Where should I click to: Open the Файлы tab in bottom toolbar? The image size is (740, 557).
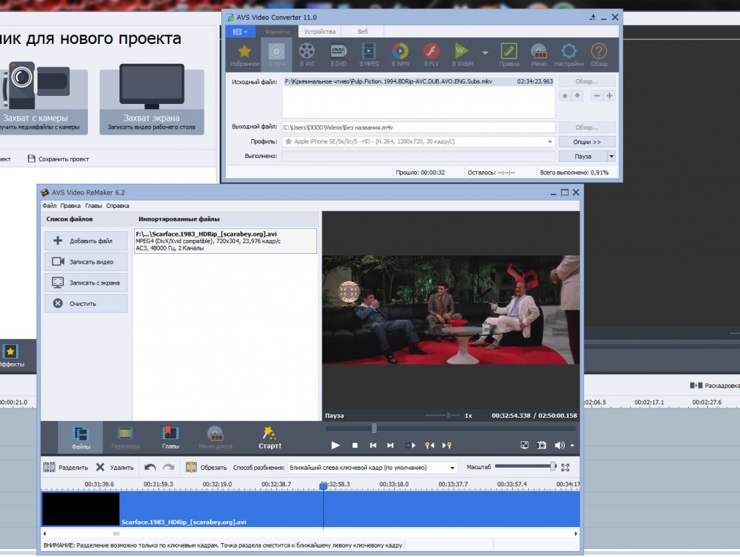point(81,437)
